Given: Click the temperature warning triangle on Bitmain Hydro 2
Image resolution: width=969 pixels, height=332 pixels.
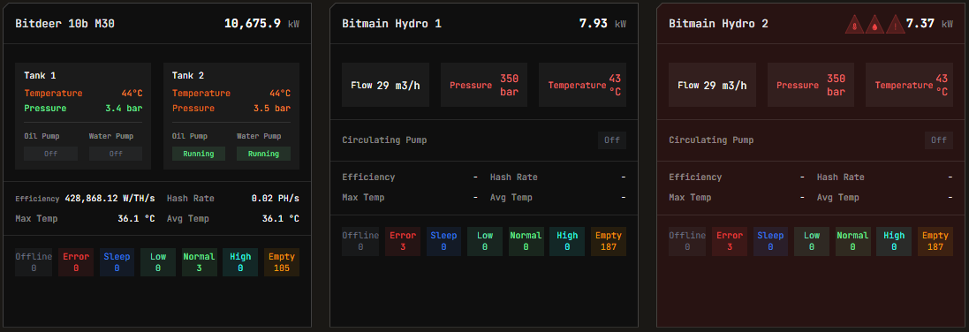Looking at the screenshot, I should tap(855, 25).
